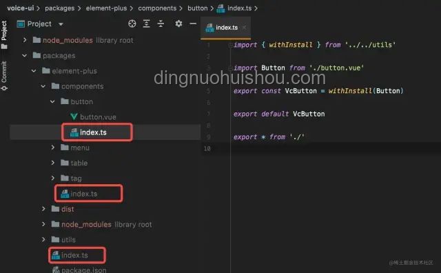Screen dimensions: 441x273
Task: Click the element-plus breadcrumb item
Action: [106, 8]
